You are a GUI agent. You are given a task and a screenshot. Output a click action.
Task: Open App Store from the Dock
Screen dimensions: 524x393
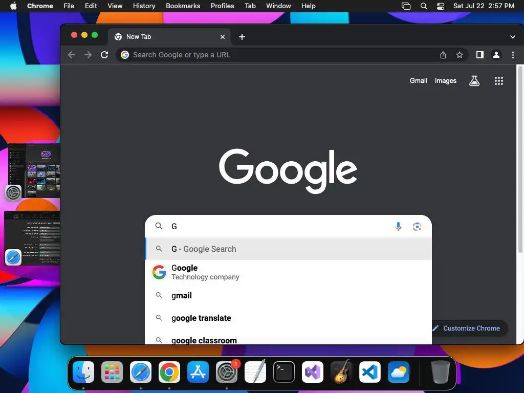click(x=198, y=372)
